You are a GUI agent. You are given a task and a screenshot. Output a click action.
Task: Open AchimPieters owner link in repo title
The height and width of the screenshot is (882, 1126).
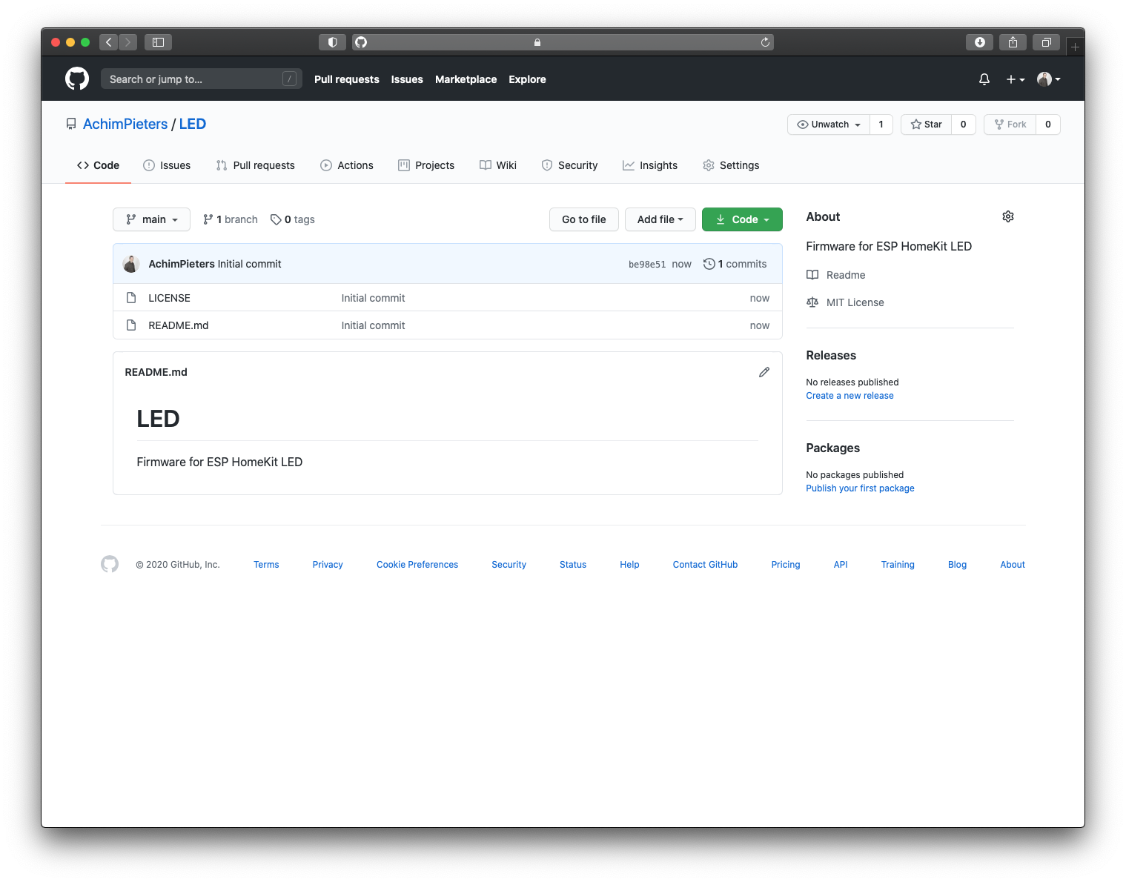(125, 124)
